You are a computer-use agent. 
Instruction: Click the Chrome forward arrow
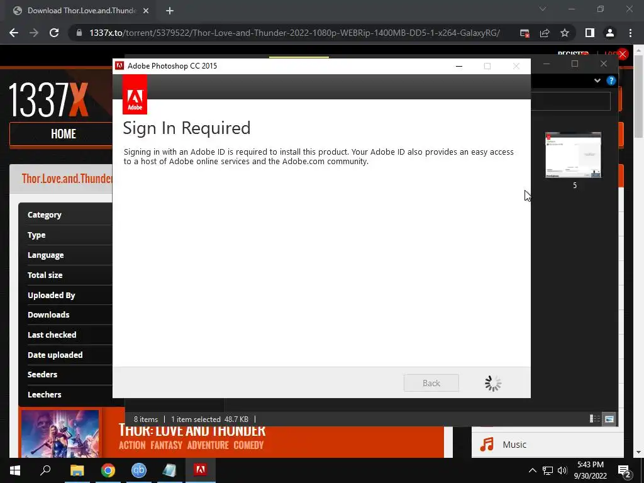(x=34, y=33)
